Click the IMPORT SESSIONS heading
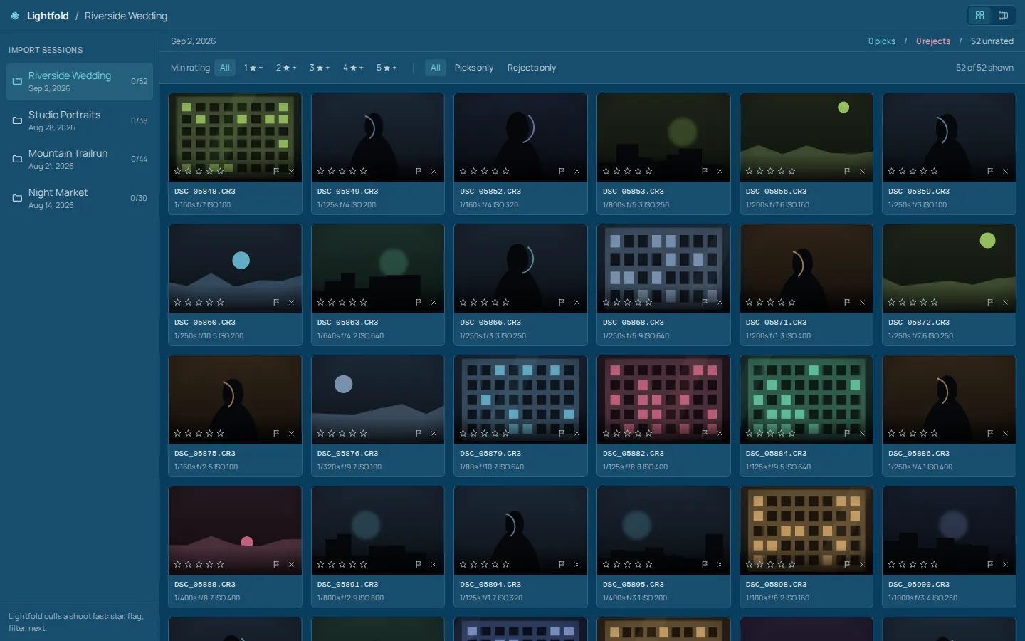 pos(46,50)
